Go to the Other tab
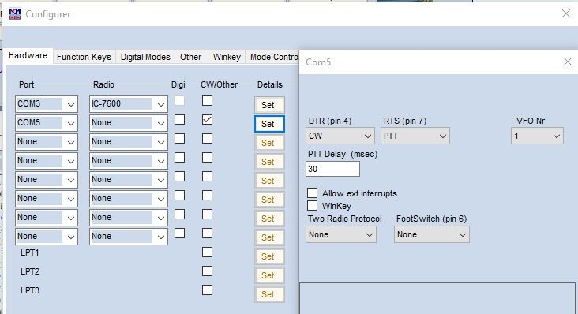 [191, 57]
